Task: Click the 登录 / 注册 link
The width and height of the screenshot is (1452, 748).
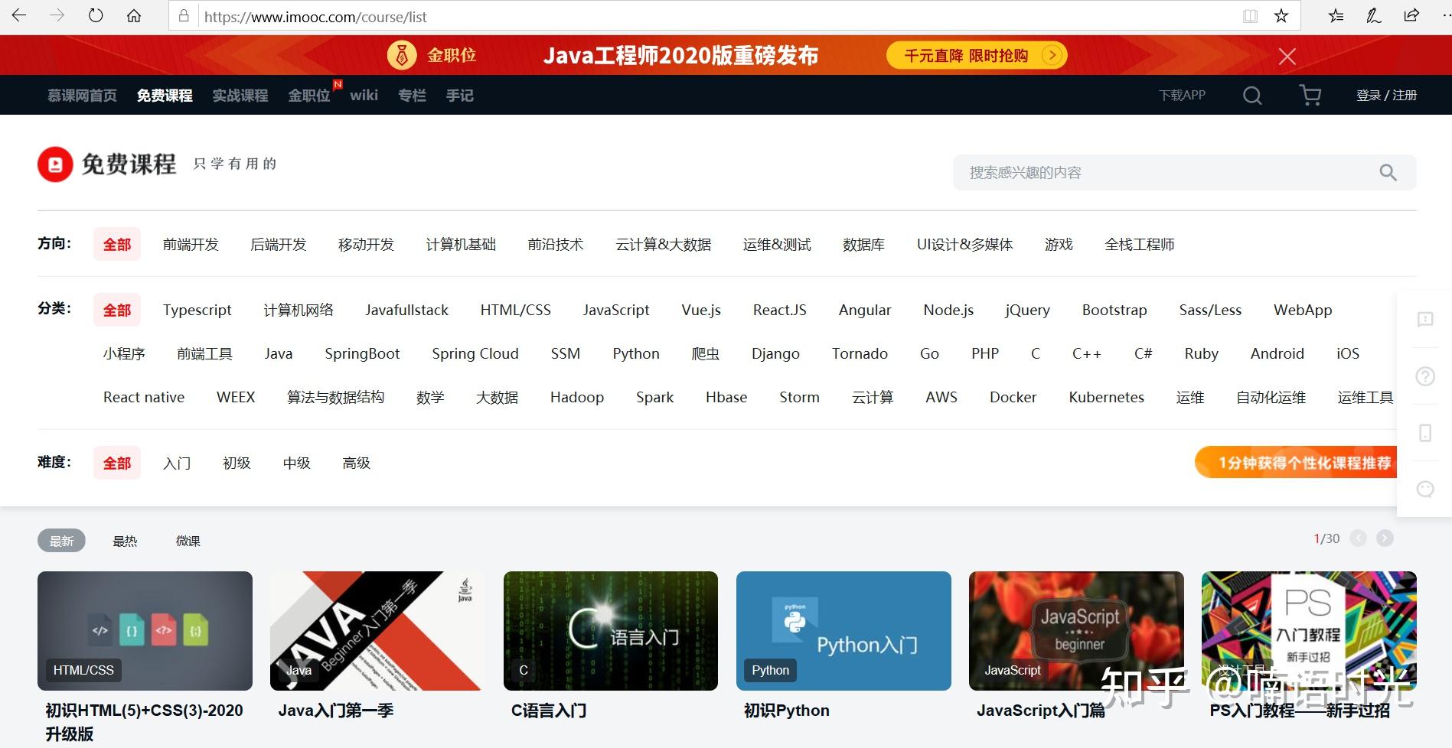Action: tap(1386, 95)
